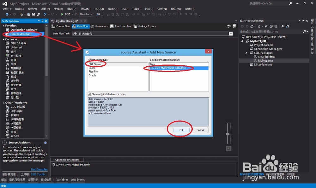Collapse the Common group in the toolbox
The image size is (316, 188).
pos(3,39)
